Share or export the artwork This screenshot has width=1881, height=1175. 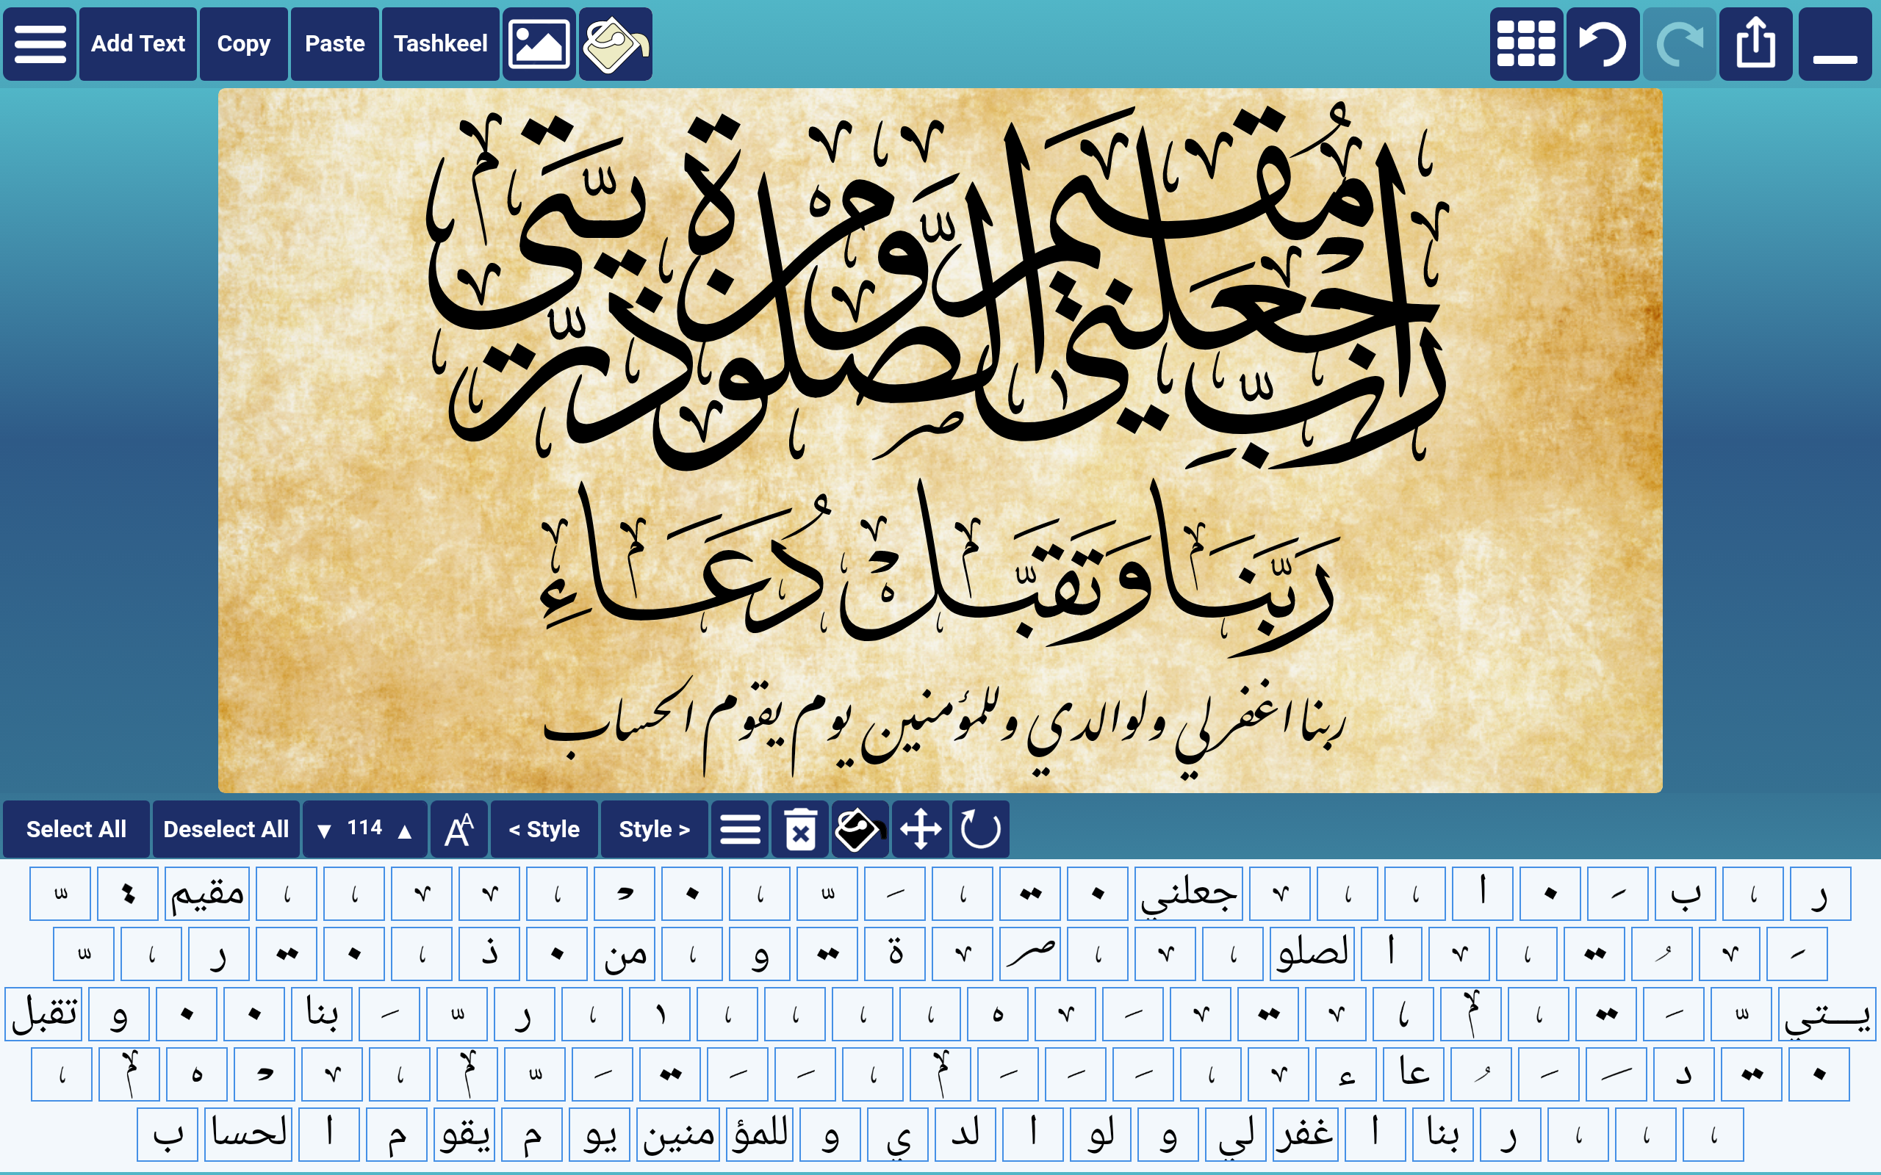point(1756,44)
